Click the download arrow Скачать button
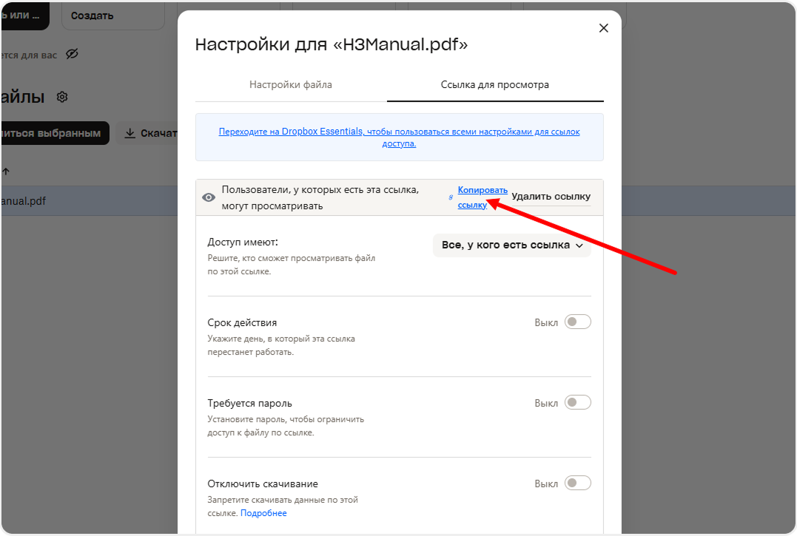797x536 pixels. click(147, 133)
